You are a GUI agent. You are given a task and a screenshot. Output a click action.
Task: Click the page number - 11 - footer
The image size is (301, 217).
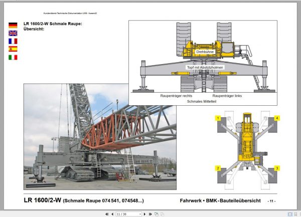[271, 201]
